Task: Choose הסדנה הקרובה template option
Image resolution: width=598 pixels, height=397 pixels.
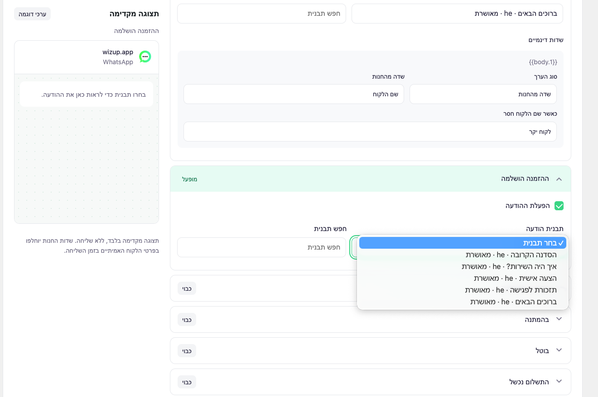Action: pyautogui.click(x=463, y=255)
